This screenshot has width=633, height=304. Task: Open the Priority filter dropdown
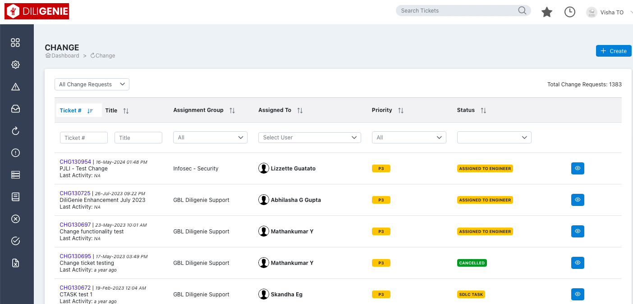[408, 137]
